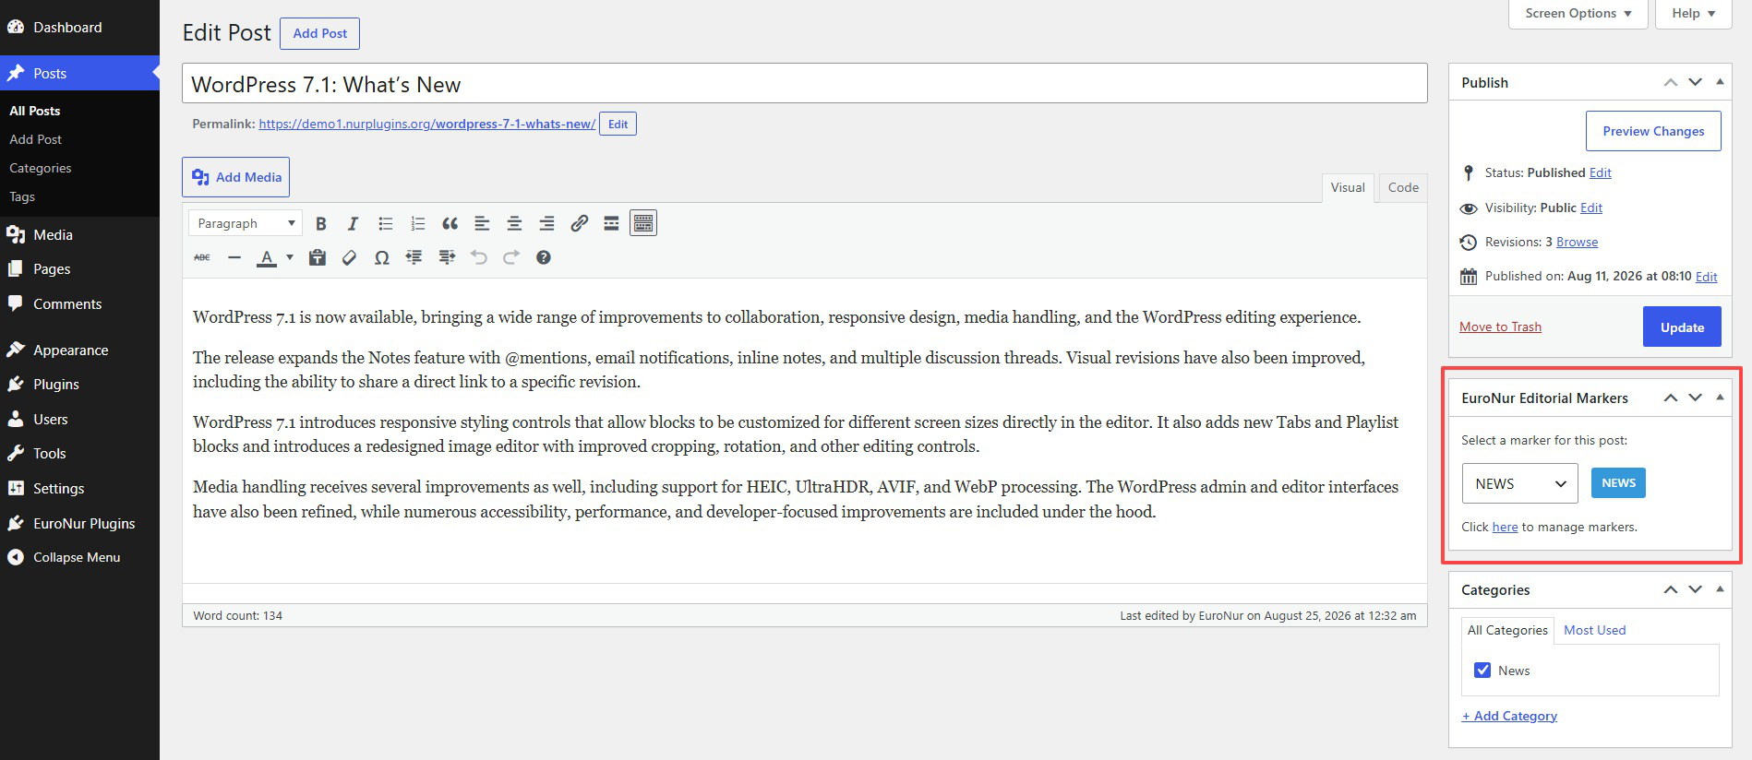Open the Paragraph format dropdown
This screenshot has width=1752, height=760.
[x=246, y=223]
